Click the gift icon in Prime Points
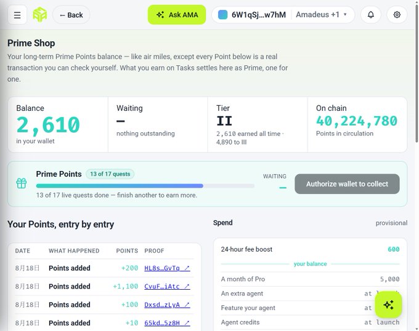This screenshot has height=331, width=419. [22, 183]
